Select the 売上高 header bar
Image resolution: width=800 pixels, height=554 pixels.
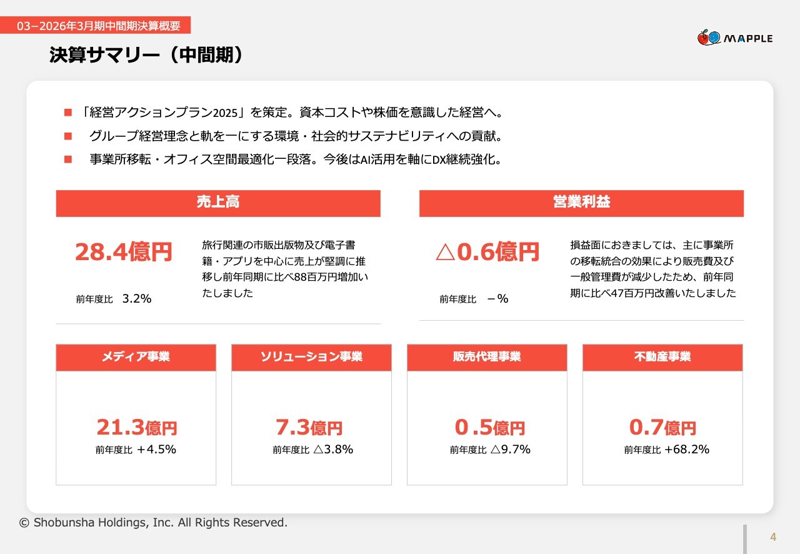coord(218,203)
